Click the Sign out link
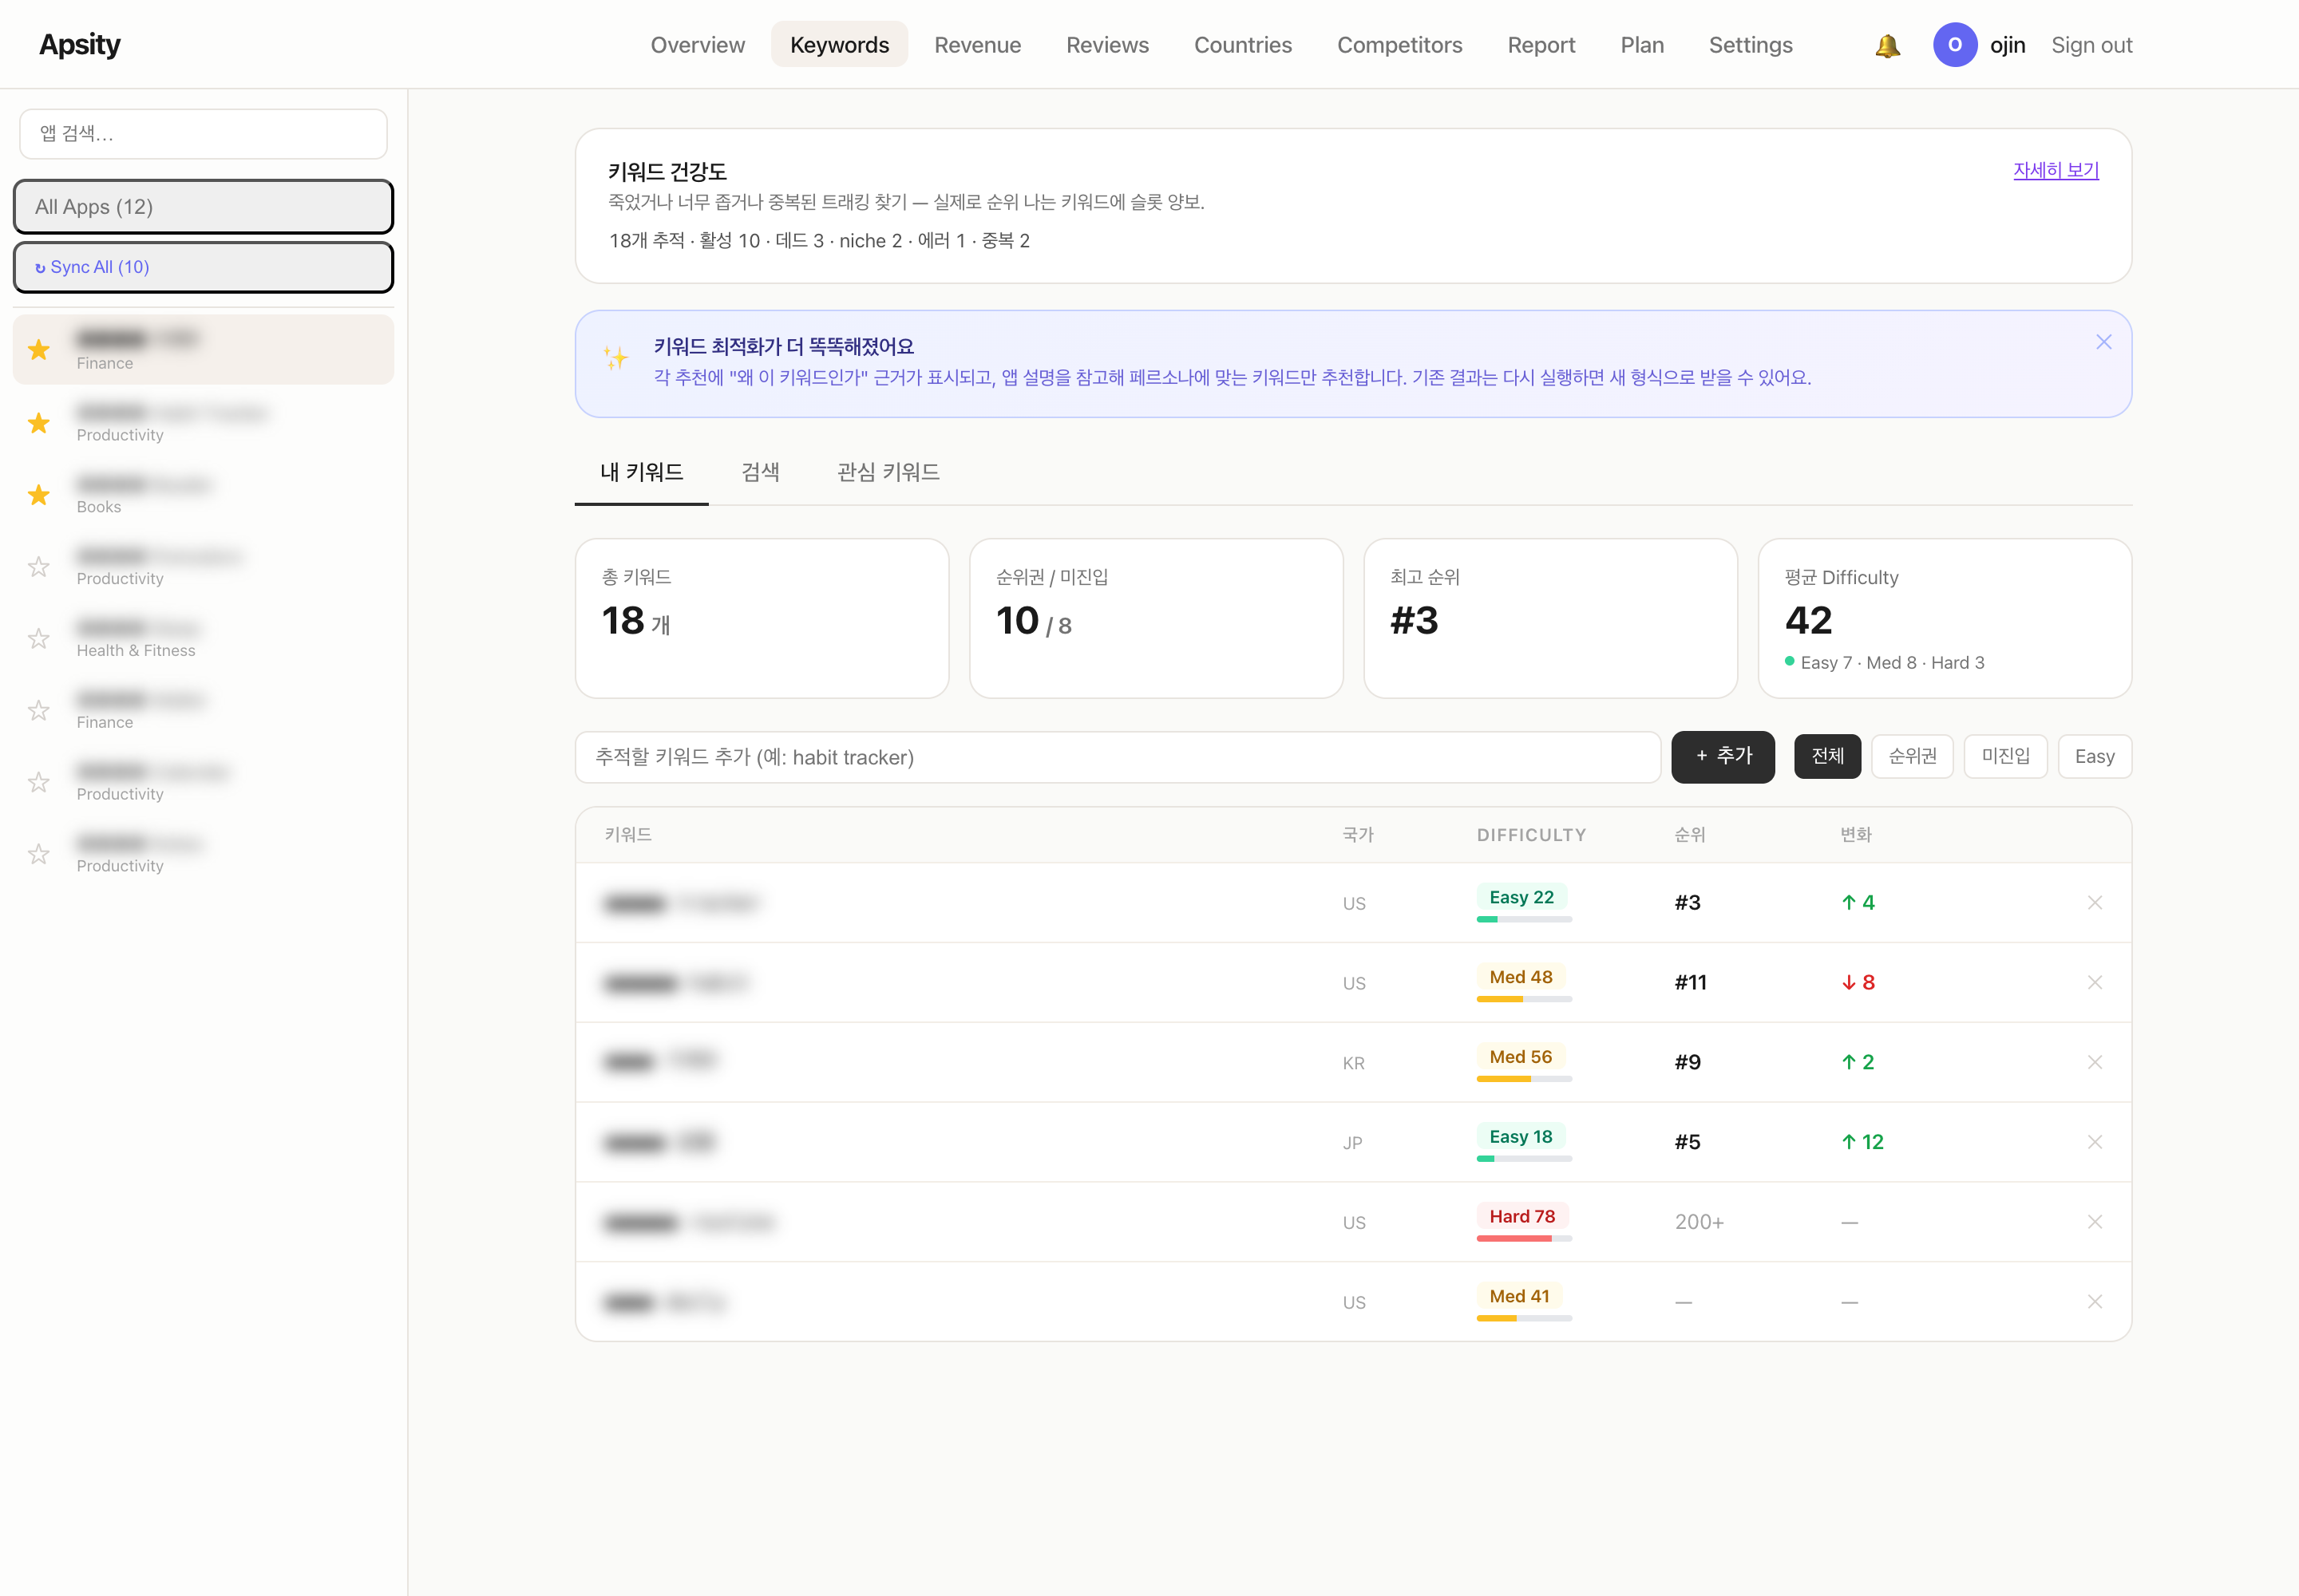This screenshot has width=2299, height=1596. [x=2091, y=45]
